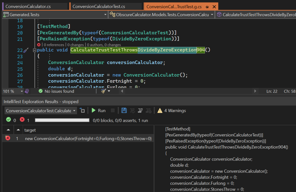296x192 pixels.
Task: Open the Generated.Tests dropdown
Action: tap(105, 14)
